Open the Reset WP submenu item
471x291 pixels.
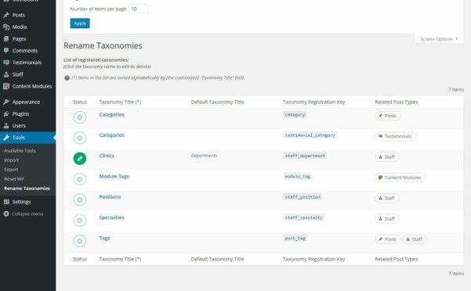(14, 179)
